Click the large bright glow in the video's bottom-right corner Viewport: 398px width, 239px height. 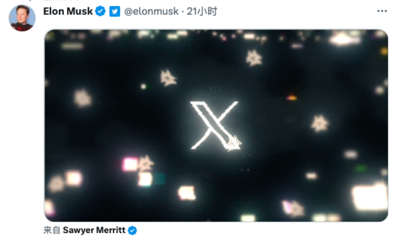point(370,197)
